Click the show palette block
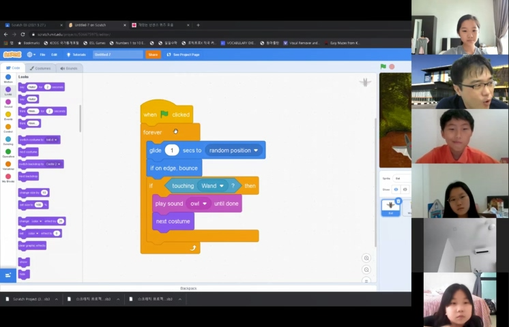 [24, 262]
